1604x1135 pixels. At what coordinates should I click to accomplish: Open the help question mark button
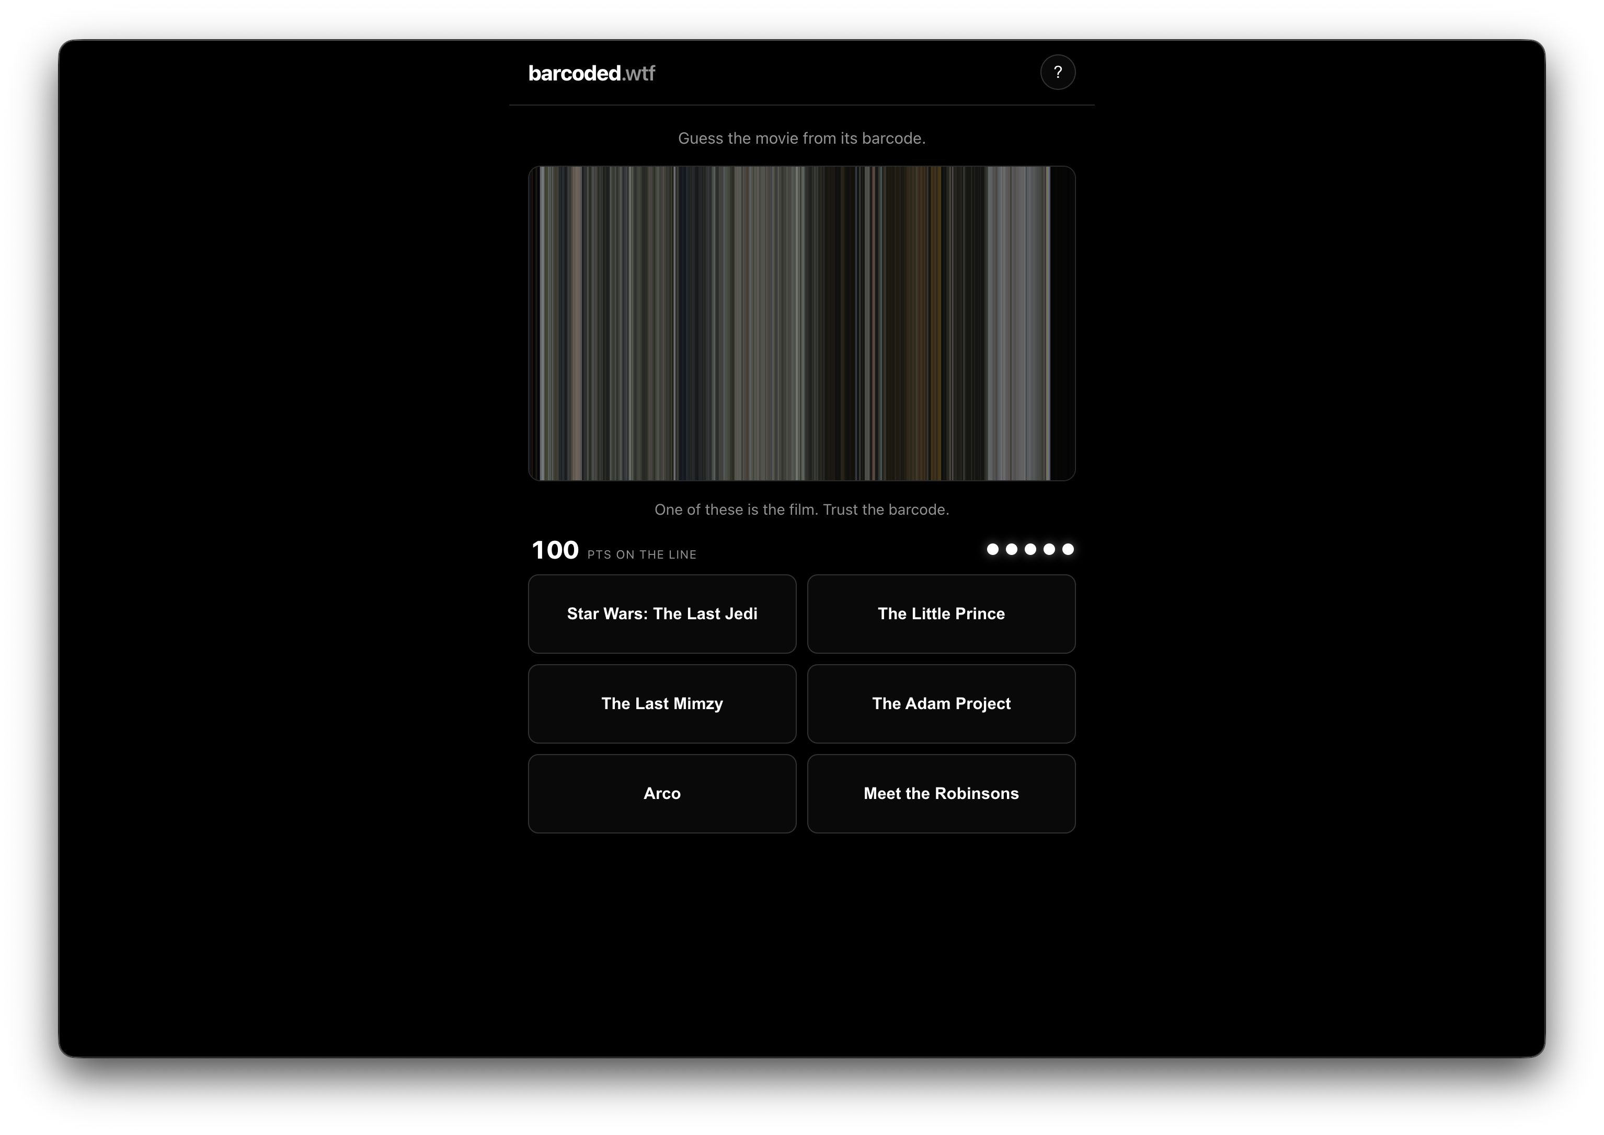1057,72
